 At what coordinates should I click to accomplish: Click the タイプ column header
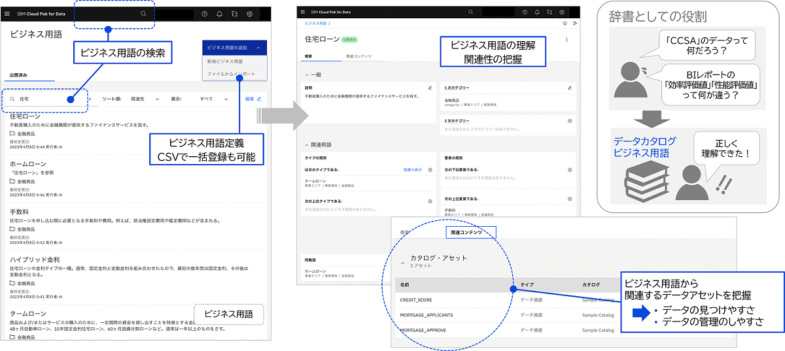[x=527, y=284]
